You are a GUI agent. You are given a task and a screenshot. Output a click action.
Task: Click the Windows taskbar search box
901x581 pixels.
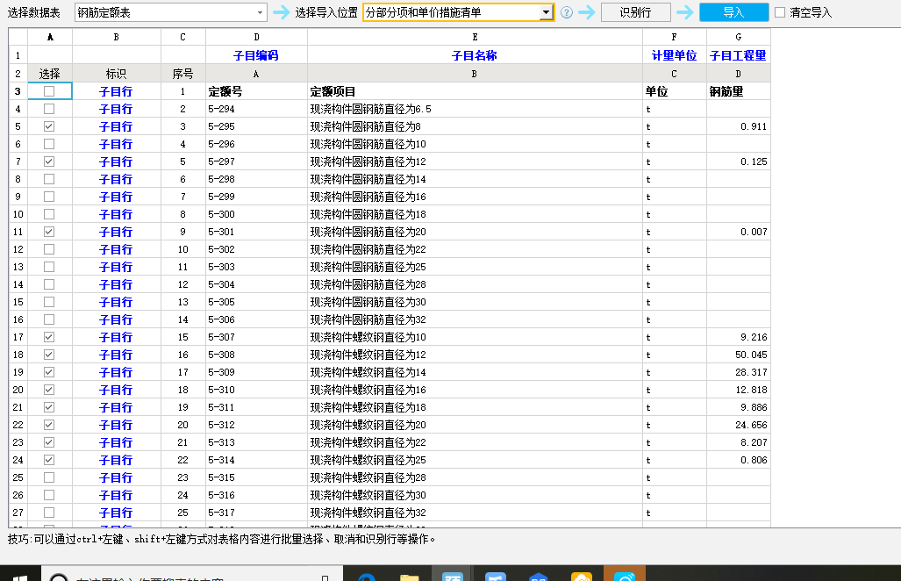pyautogui.click(x=192, y=575)
